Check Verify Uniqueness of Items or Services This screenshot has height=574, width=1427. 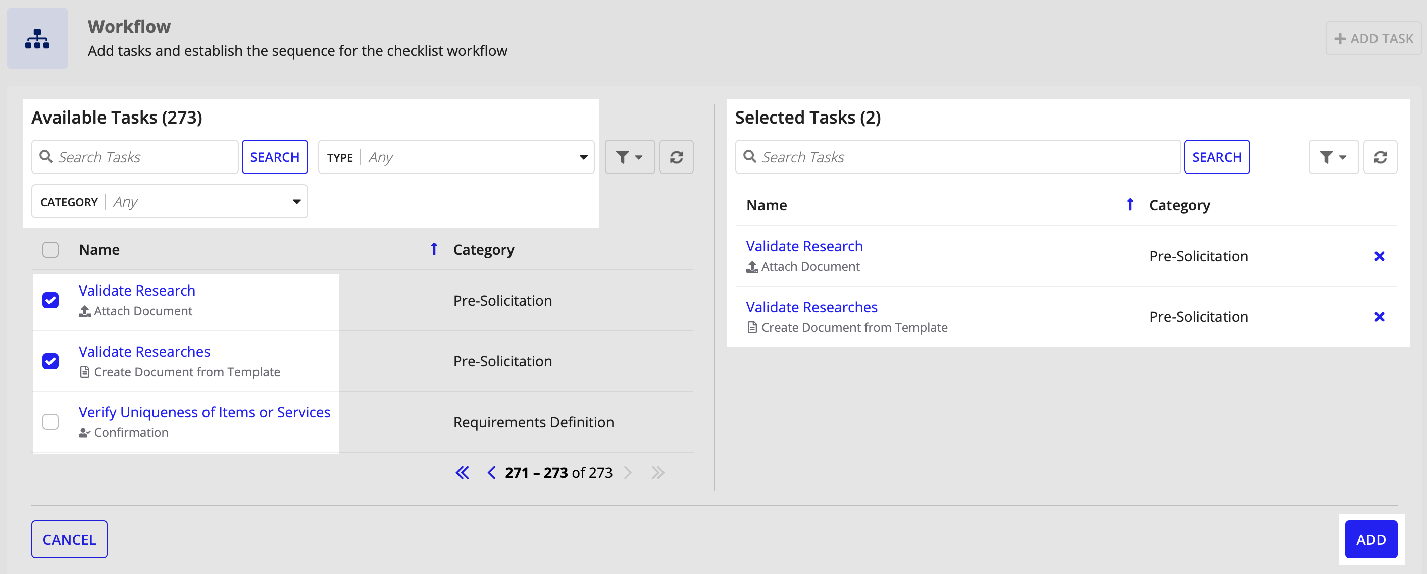click(50, 422)
